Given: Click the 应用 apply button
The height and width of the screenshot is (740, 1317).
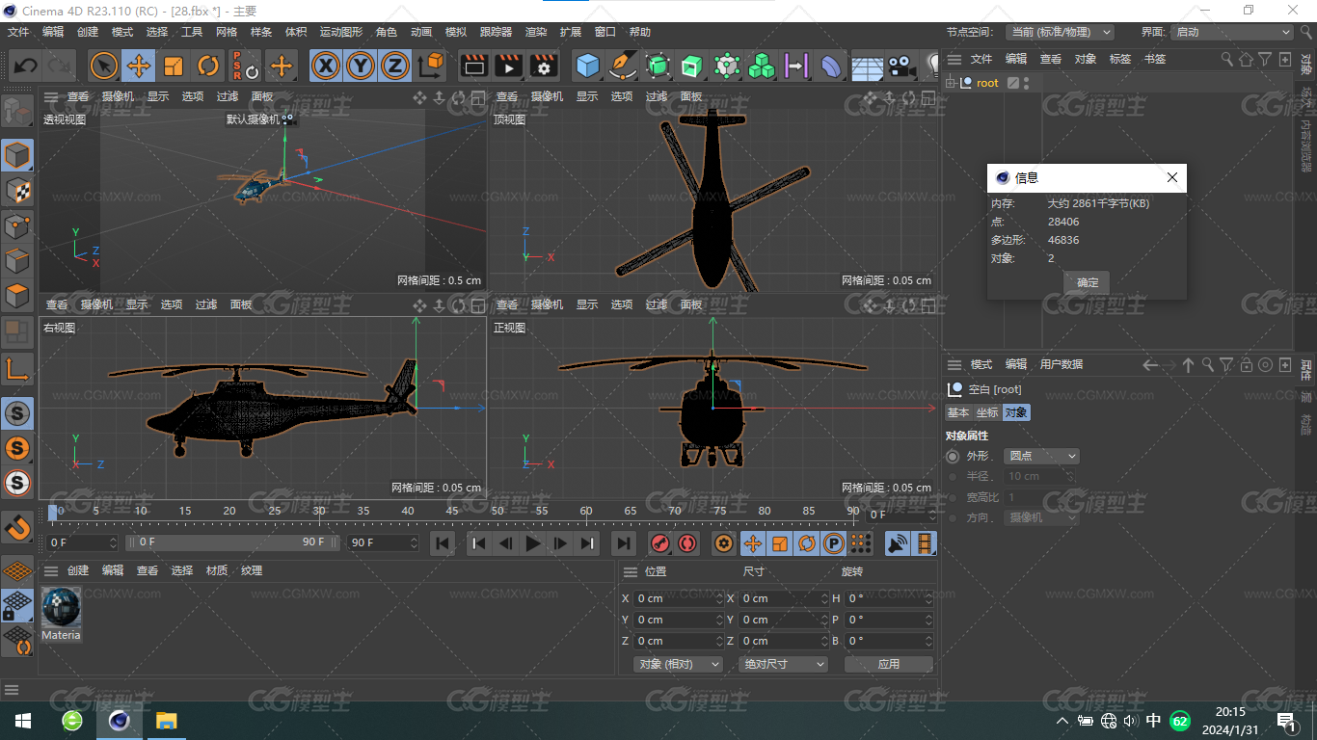Looking at the screenshot, I should coord(889,664).
